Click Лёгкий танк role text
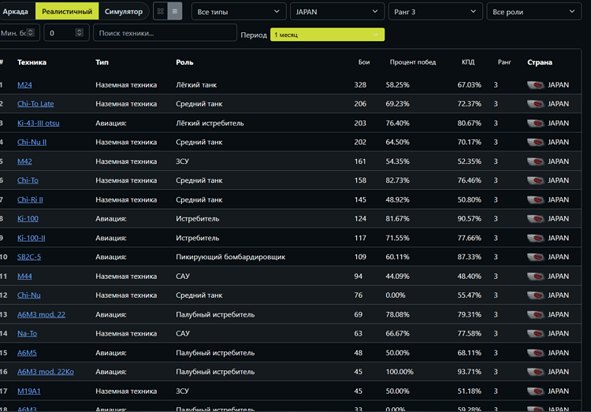This screenshot has height=412, width=591. (x=196, y=85)
